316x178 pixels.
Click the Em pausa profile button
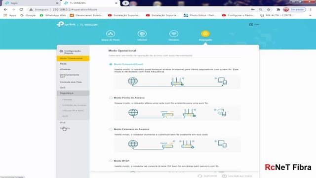[x=294, y=9]
